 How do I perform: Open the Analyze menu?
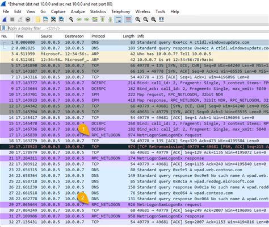point(78,11)
